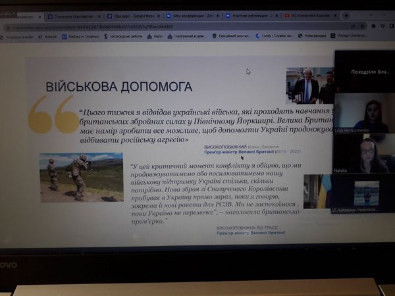395x296 pixels.
Task: Click 'Прем'єр-міністр Великої Британії (2019 - 2022)' link
Action: [x=252, y=152]
